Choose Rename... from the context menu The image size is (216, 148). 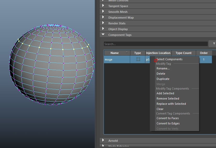[x=174, y=68]
